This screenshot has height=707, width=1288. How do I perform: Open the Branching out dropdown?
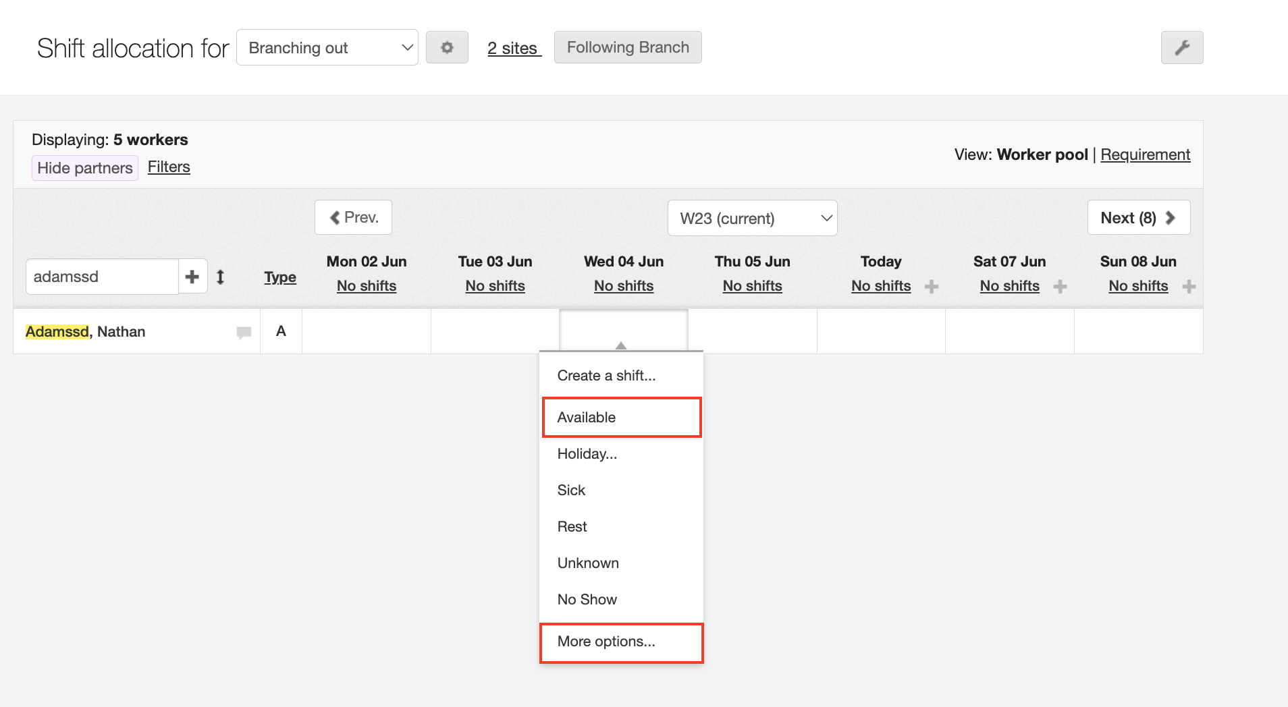(x=327, y=48)
